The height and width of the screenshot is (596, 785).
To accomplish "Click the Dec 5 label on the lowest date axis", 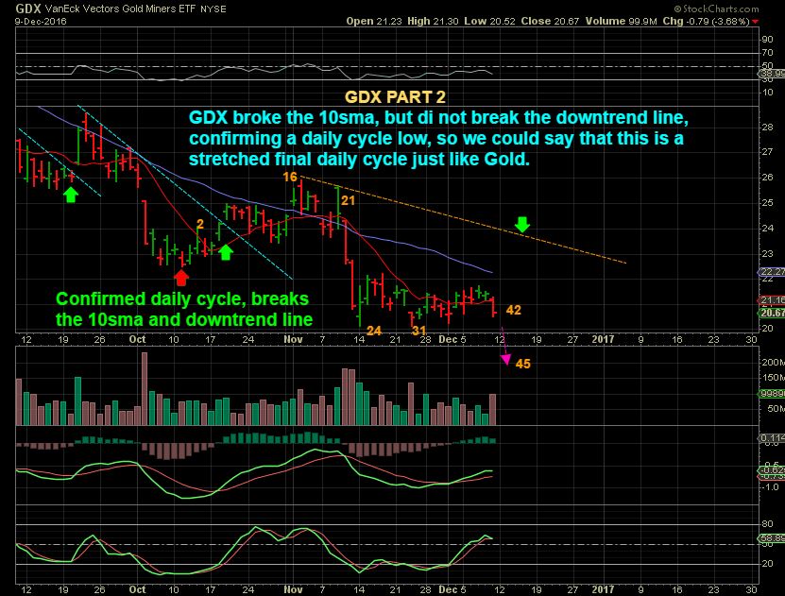I will [452, 589].
